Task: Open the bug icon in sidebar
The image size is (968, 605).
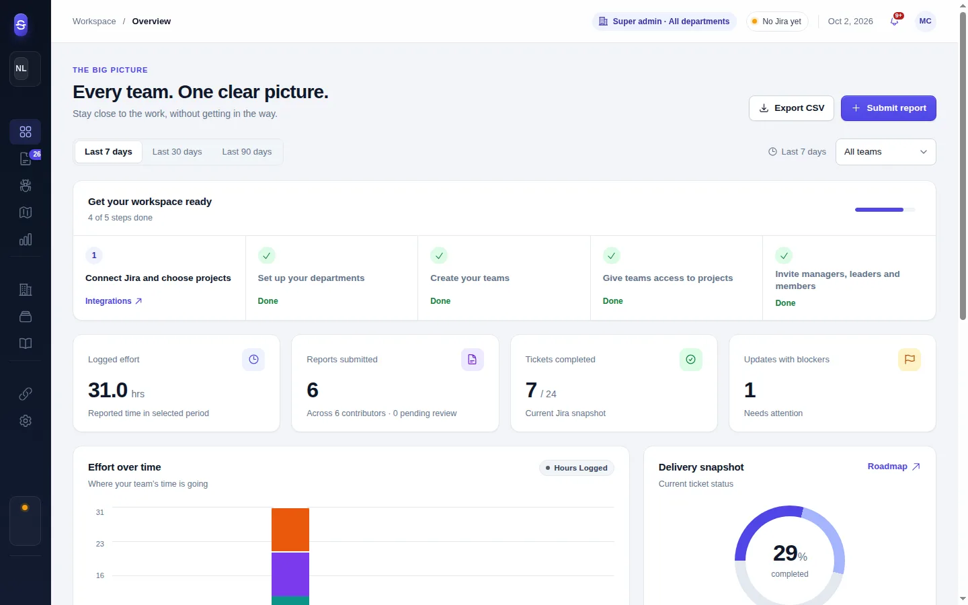Action: (26, 186)
